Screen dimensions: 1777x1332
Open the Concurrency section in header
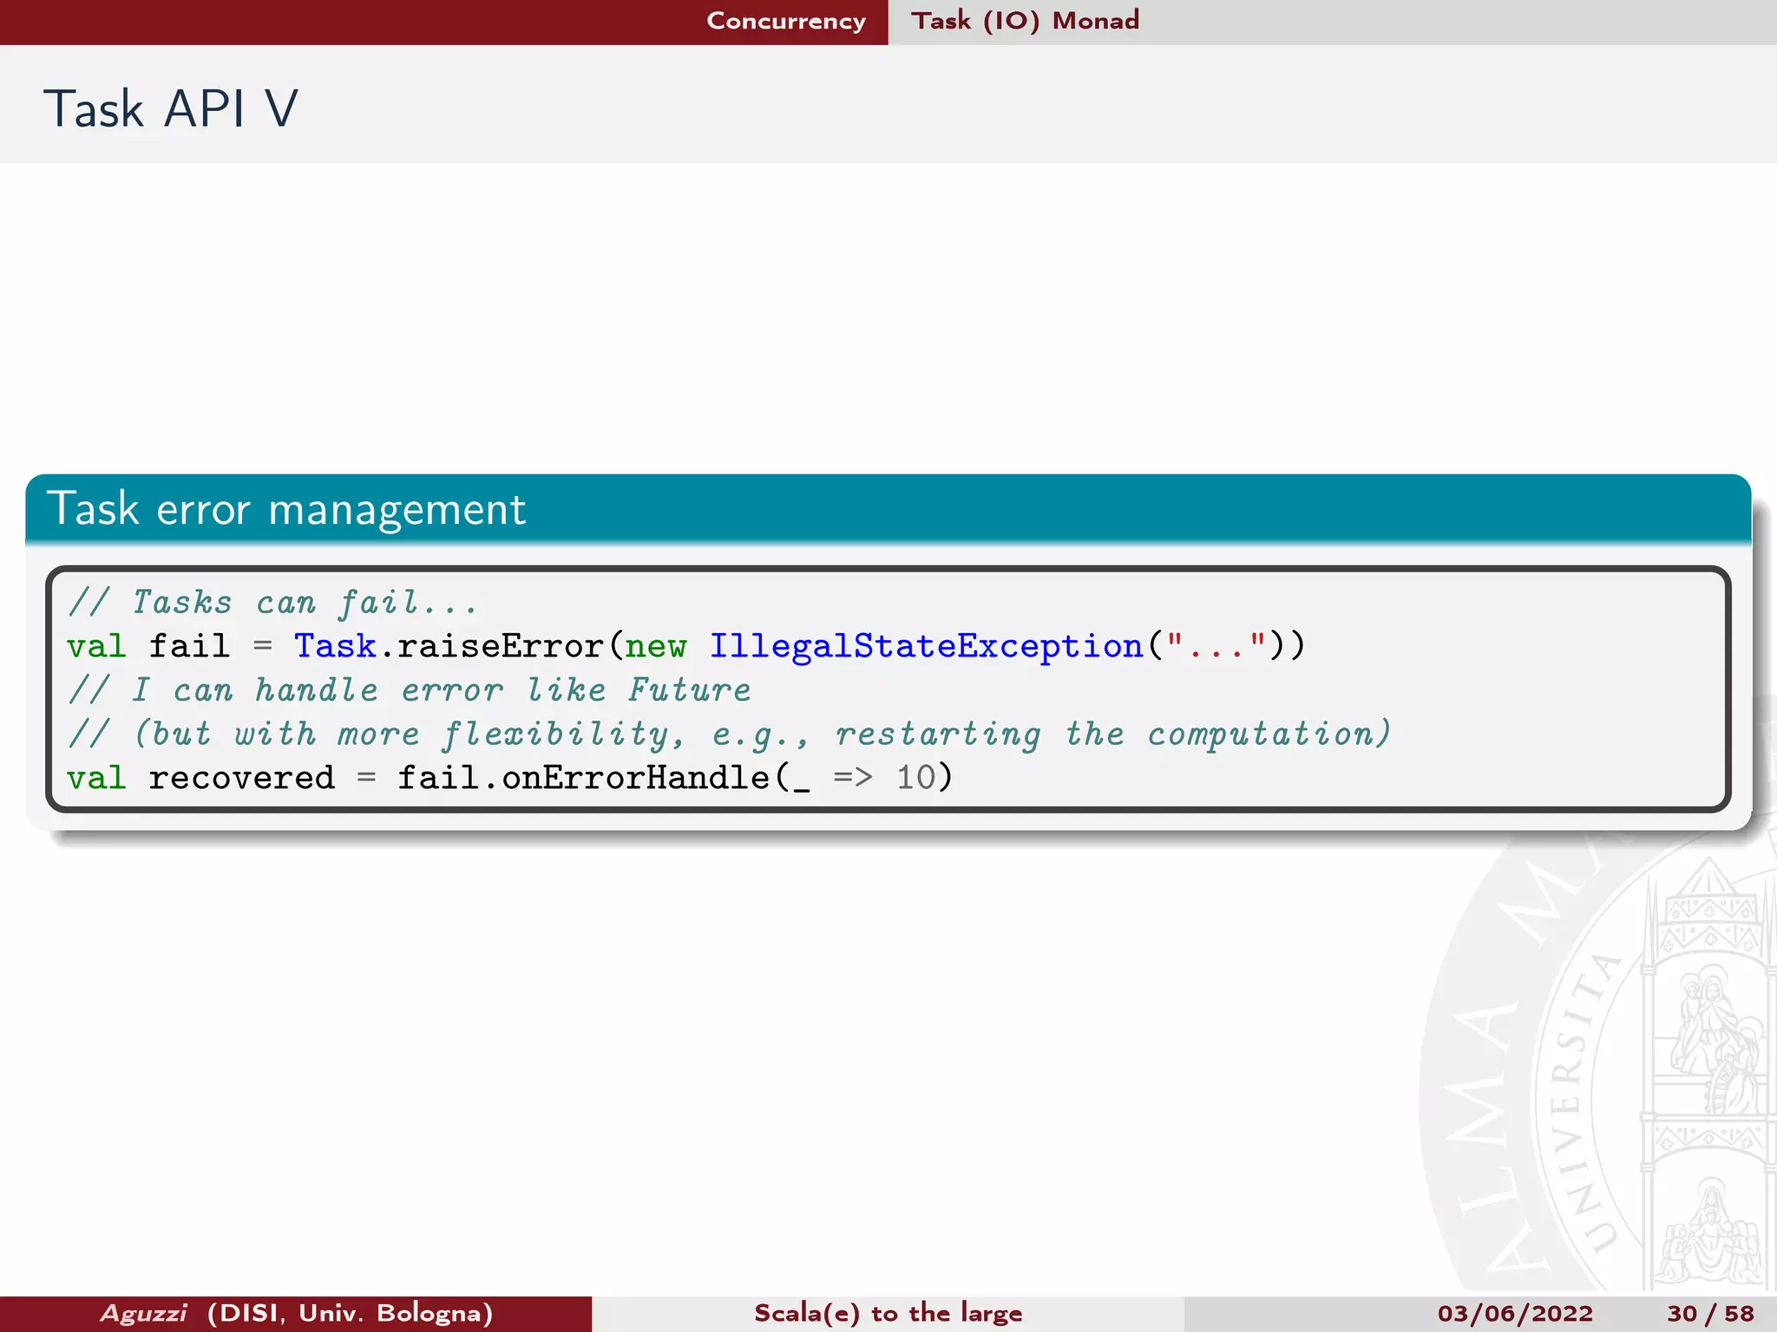(786, 21)
